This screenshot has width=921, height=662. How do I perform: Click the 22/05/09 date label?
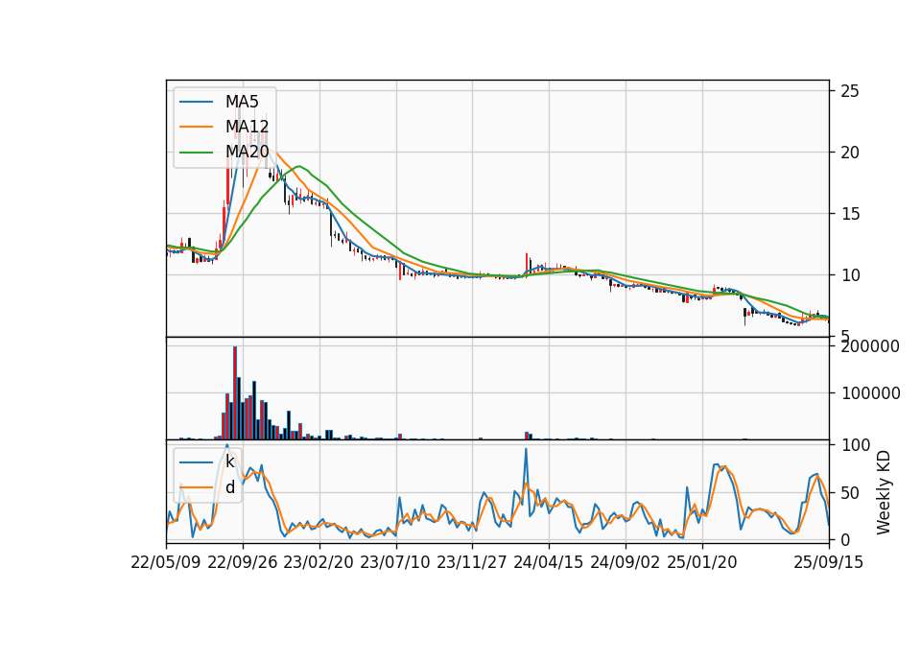click(x=166, y=562)
